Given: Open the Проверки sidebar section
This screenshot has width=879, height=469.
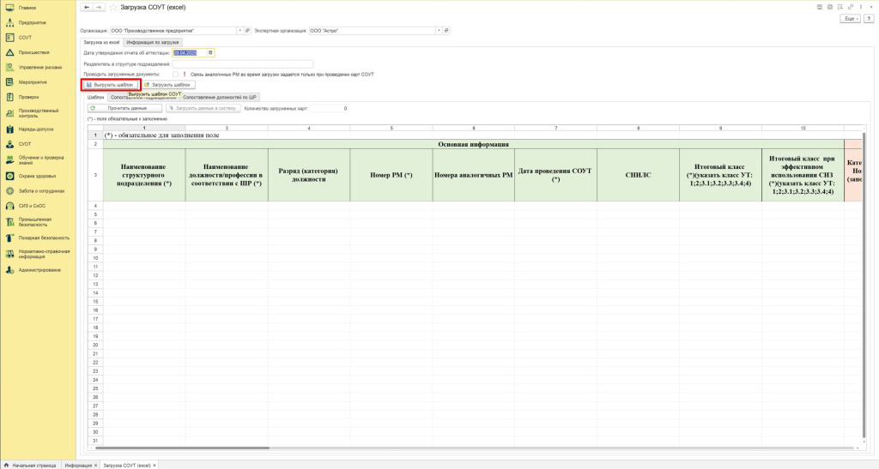Looking at the screenshot, I should (28, 97).
